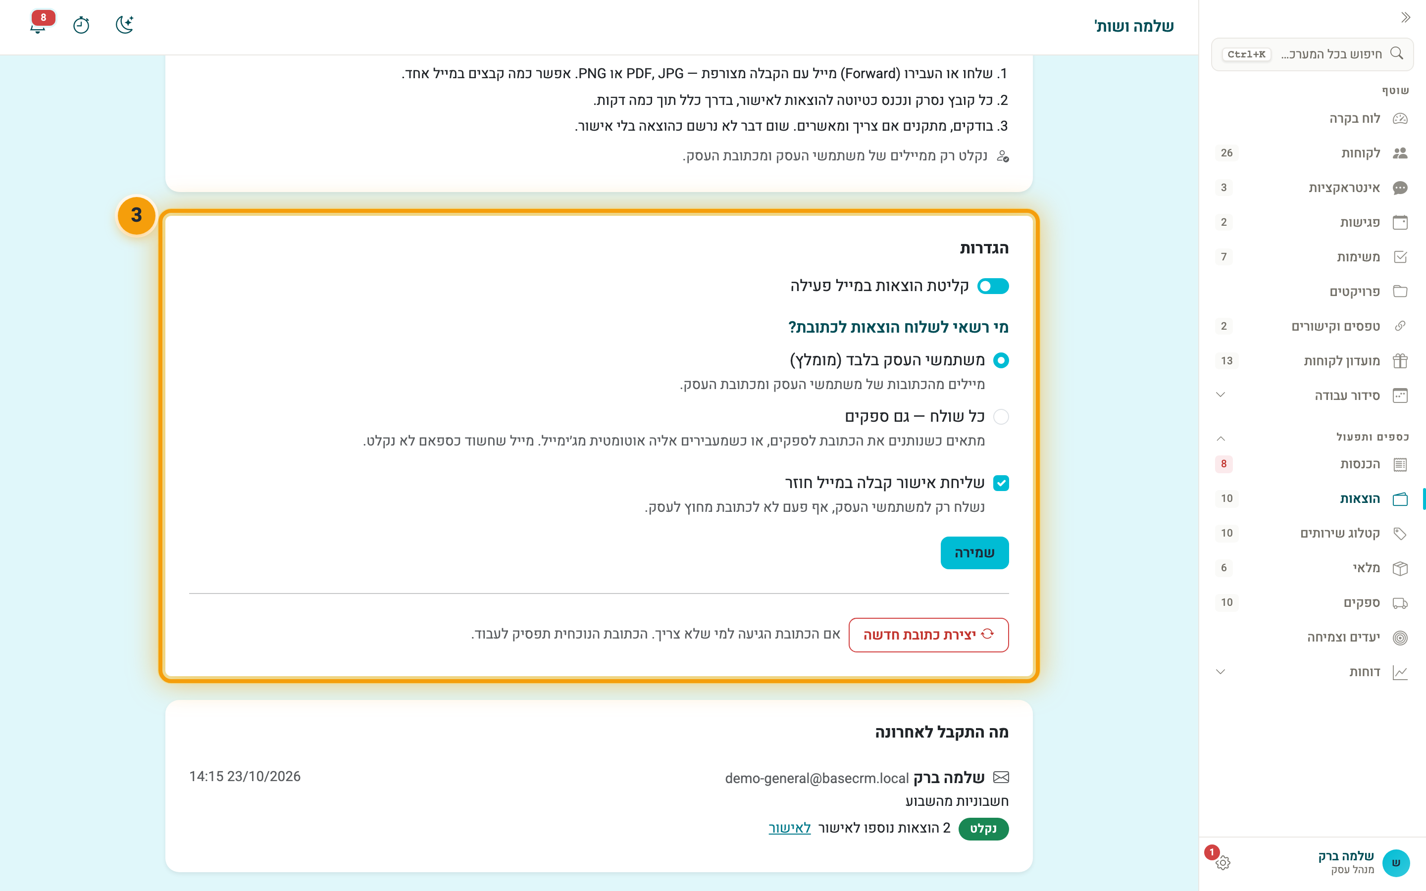The height and width of the screenshot is (891, 1426).
Task: Open the יעדים וצמיחה target icon
Action: (1400, 638)
